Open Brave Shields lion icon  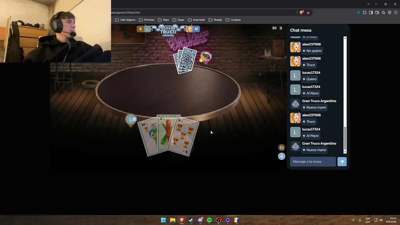[301, 12]
